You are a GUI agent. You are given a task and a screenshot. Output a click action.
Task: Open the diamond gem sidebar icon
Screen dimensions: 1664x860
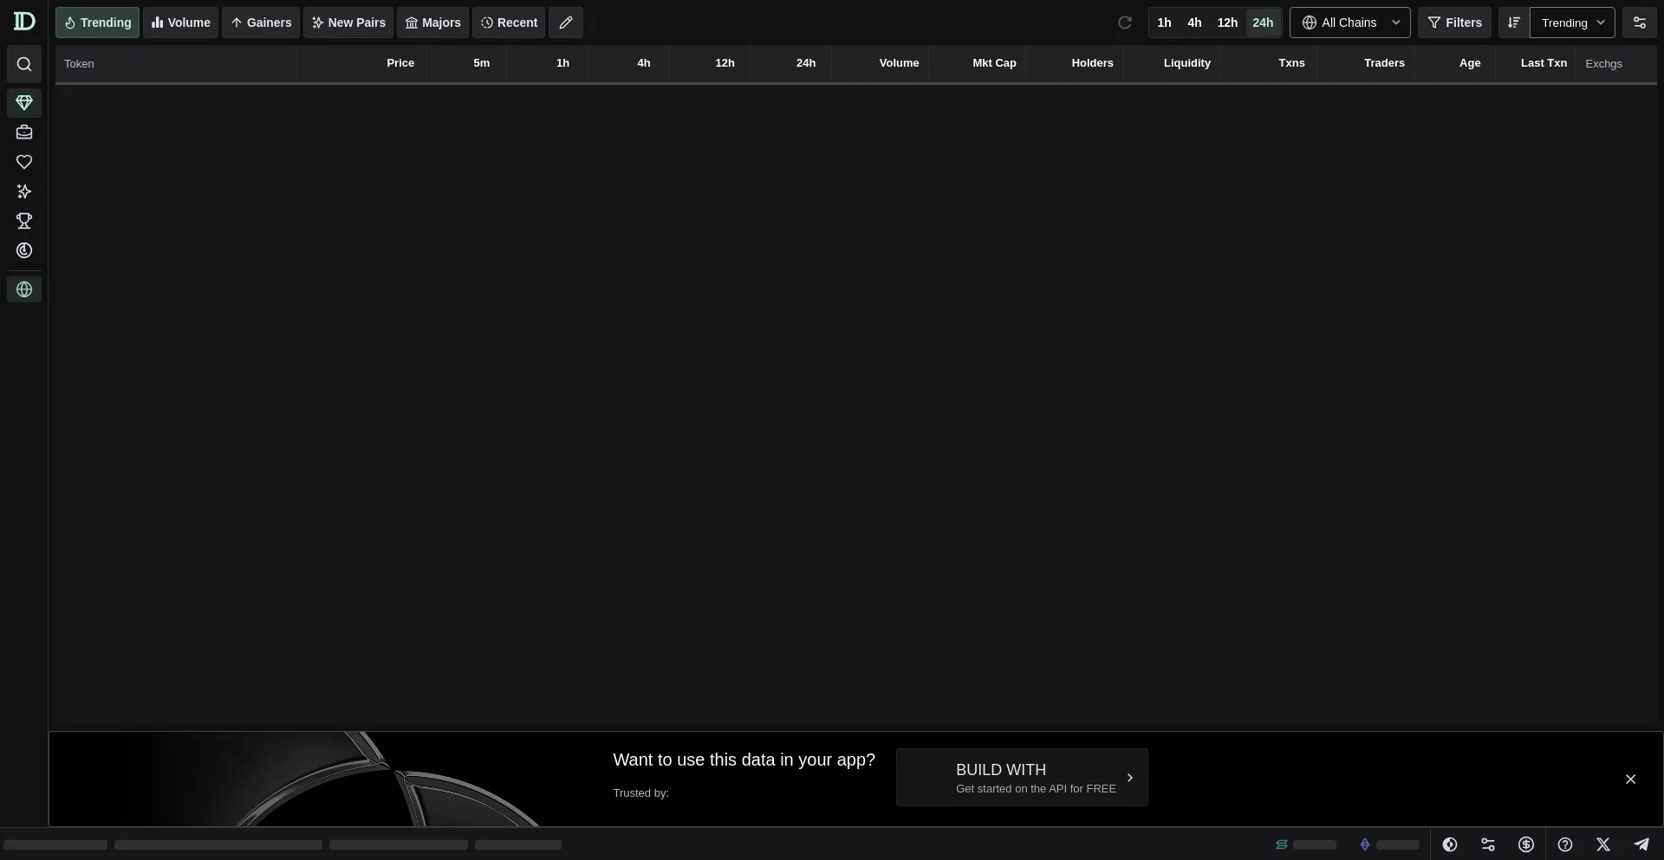tap(24, 103)
